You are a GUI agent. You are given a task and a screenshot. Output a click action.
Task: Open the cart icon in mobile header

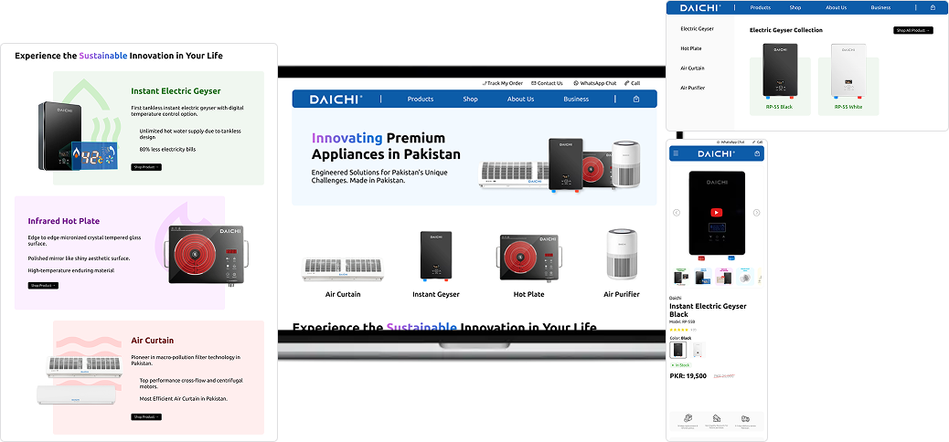(757, 153)
